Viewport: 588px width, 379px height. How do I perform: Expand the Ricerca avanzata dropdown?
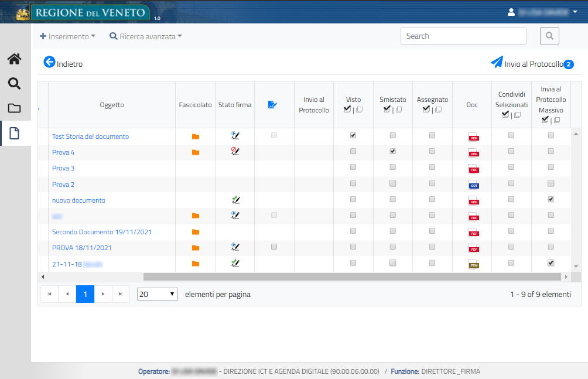146,36
